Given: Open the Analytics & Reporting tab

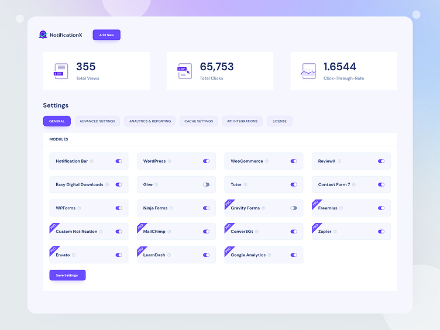Looking at the screenshot, I should (150, 121).
